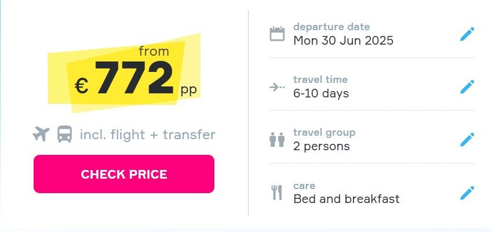This screenshot has height=232, width=492.
Task: Click the two-person travel group icon
Action: (277, 140)
